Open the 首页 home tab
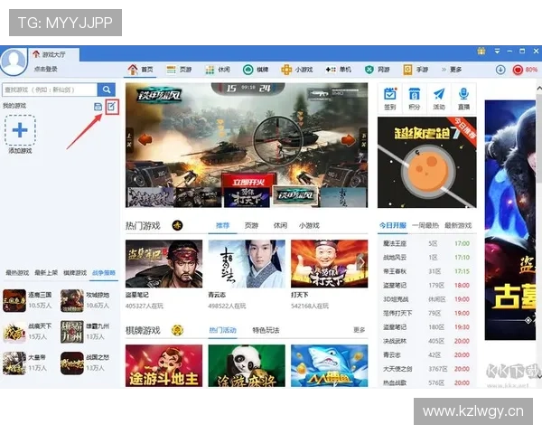This screenshot has width=542, height=434. (140, 70)
